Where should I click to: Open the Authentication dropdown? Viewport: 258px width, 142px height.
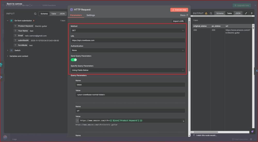pos(128,50)
